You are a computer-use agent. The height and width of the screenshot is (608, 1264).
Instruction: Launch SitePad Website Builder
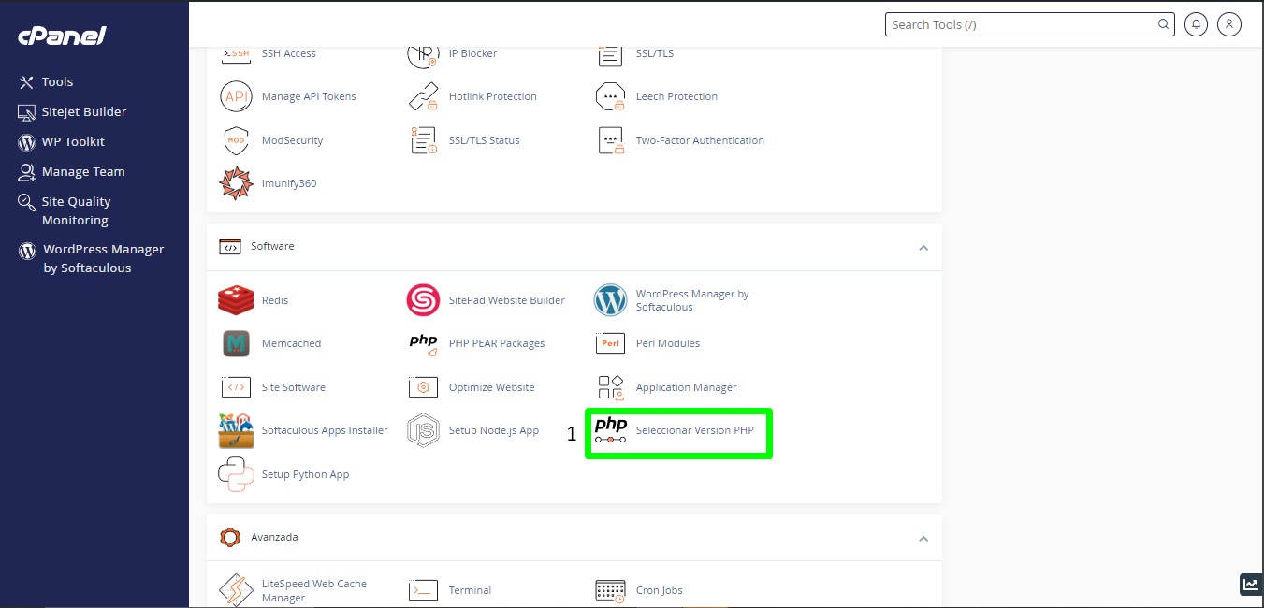[x=506, y=300]
